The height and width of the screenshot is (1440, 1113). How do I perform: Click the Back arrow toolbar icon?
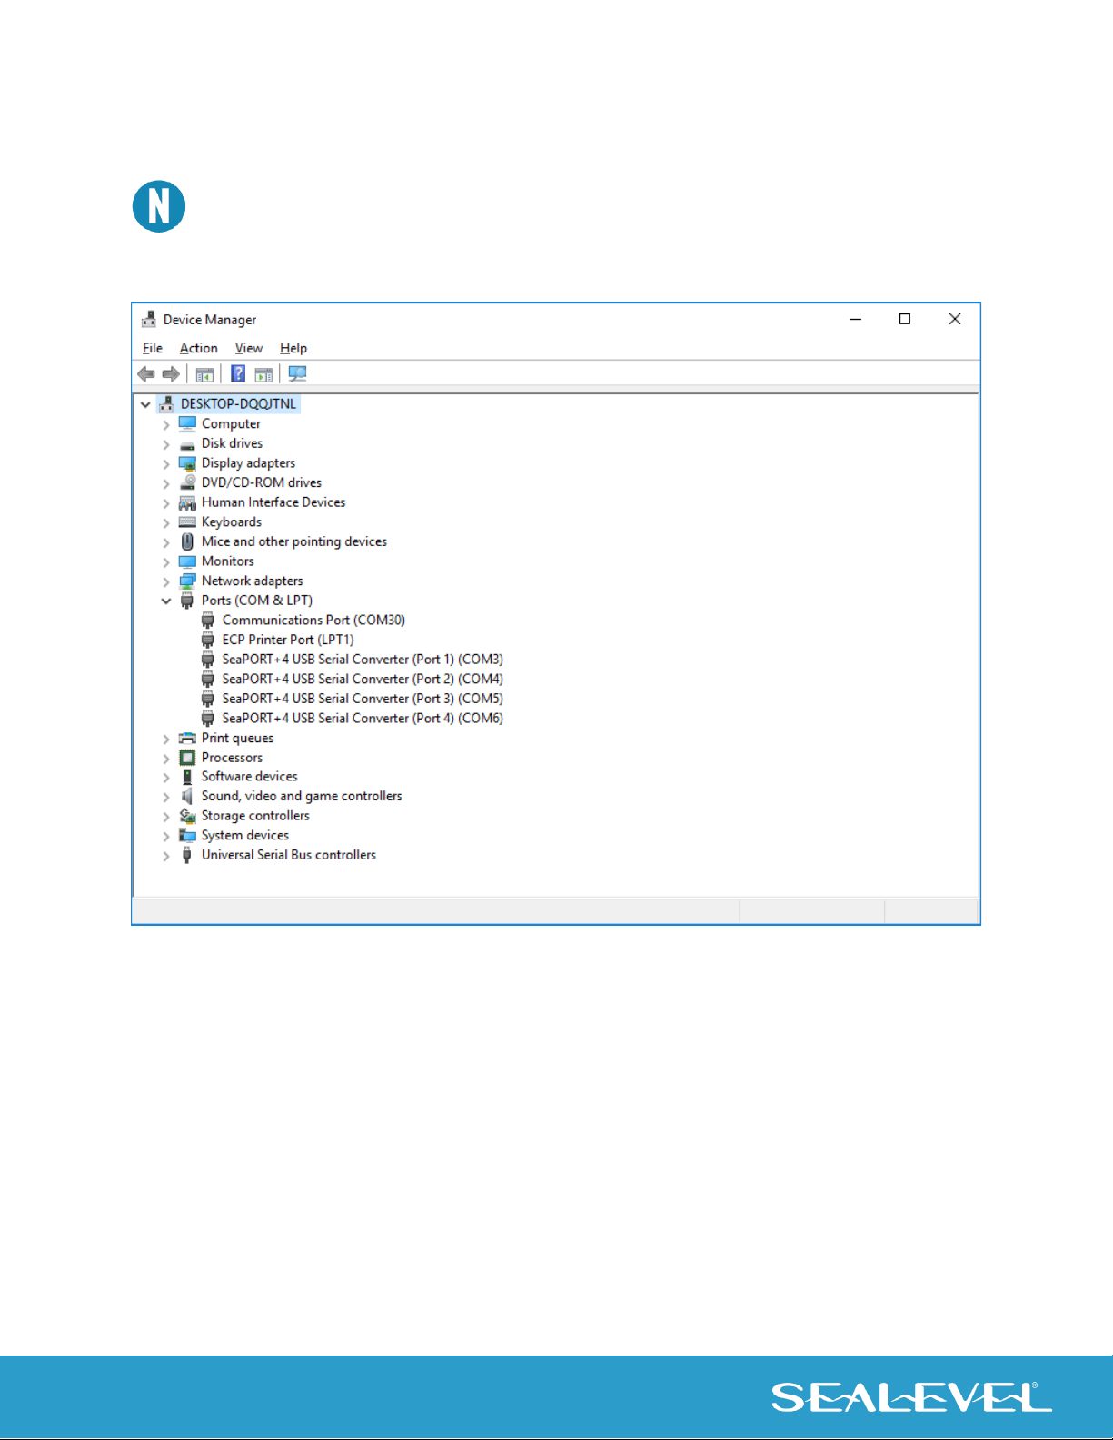coord(145,374)
